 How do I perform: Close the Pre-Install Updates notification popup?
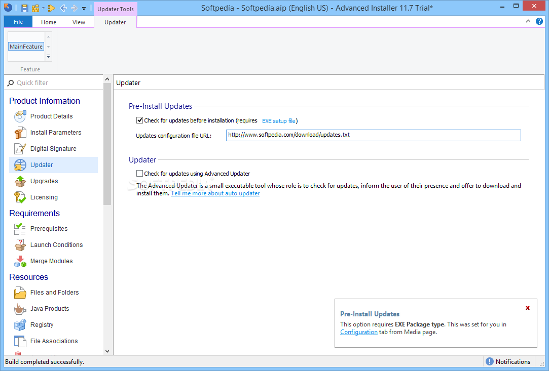528,308
